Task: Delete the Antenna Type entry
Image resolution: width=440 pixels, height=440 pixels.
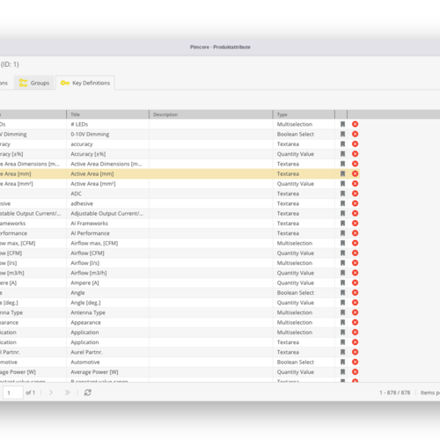Action: (x=355, y=312)
